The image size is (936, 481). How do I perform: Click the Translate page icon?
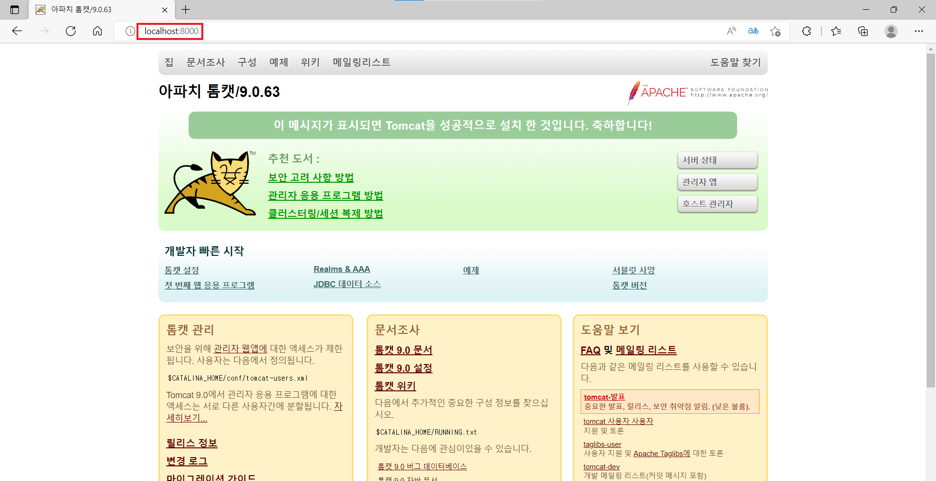point(753,31)
